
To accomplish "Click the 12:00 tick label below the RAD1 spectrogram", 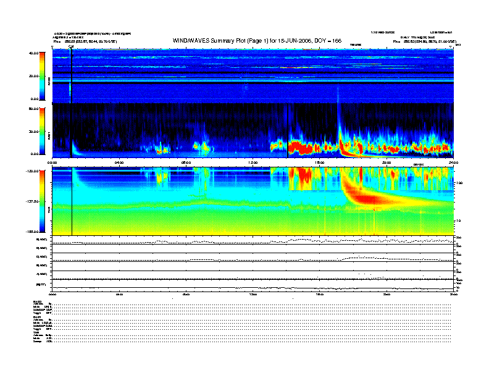I will click(x=253, y=162).
